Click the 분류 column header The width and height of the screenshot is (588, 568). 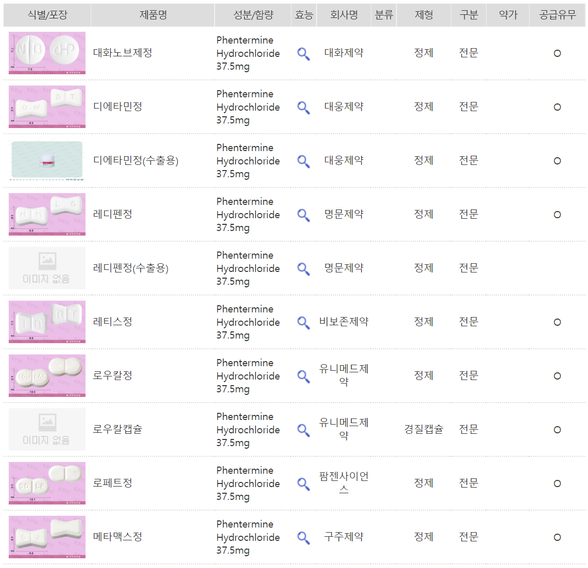click(x=384, y=15)
